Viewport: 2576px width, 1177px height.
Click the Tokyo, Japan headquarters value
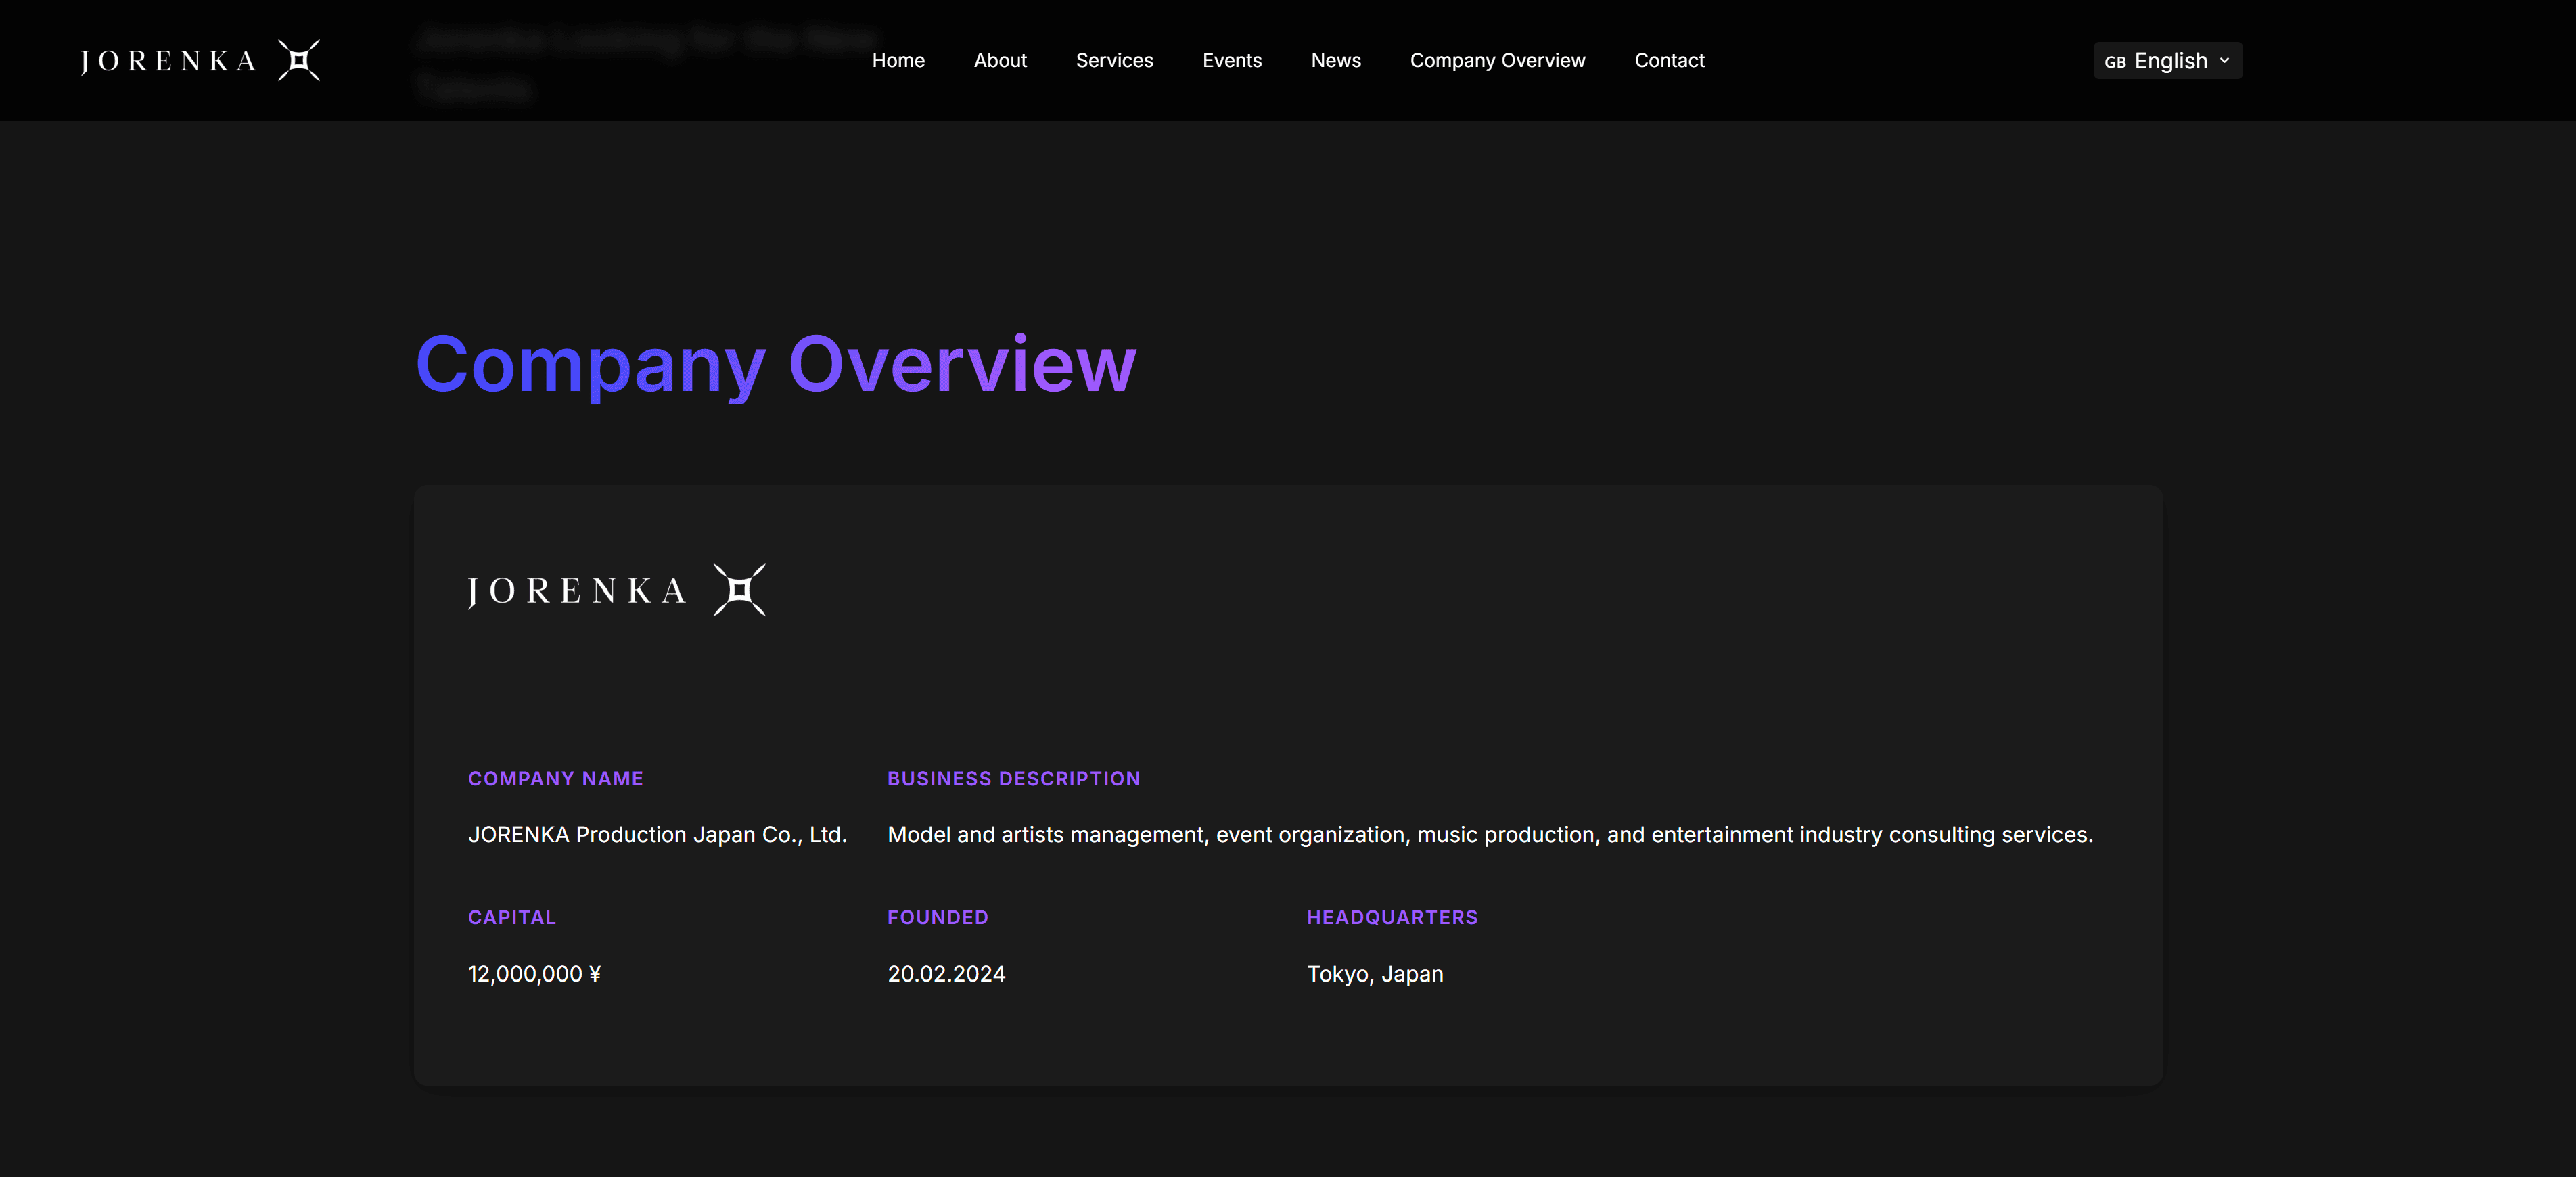(1375, 974)
